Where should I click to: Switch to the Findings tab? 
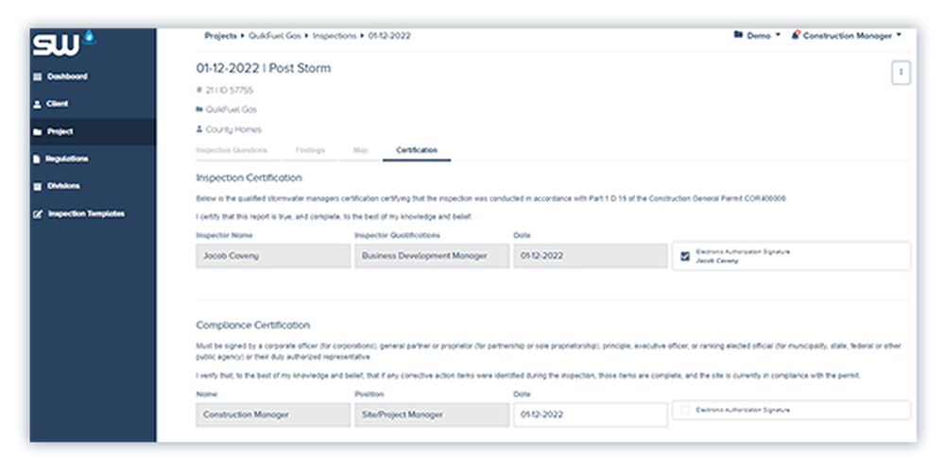point(310,150)
